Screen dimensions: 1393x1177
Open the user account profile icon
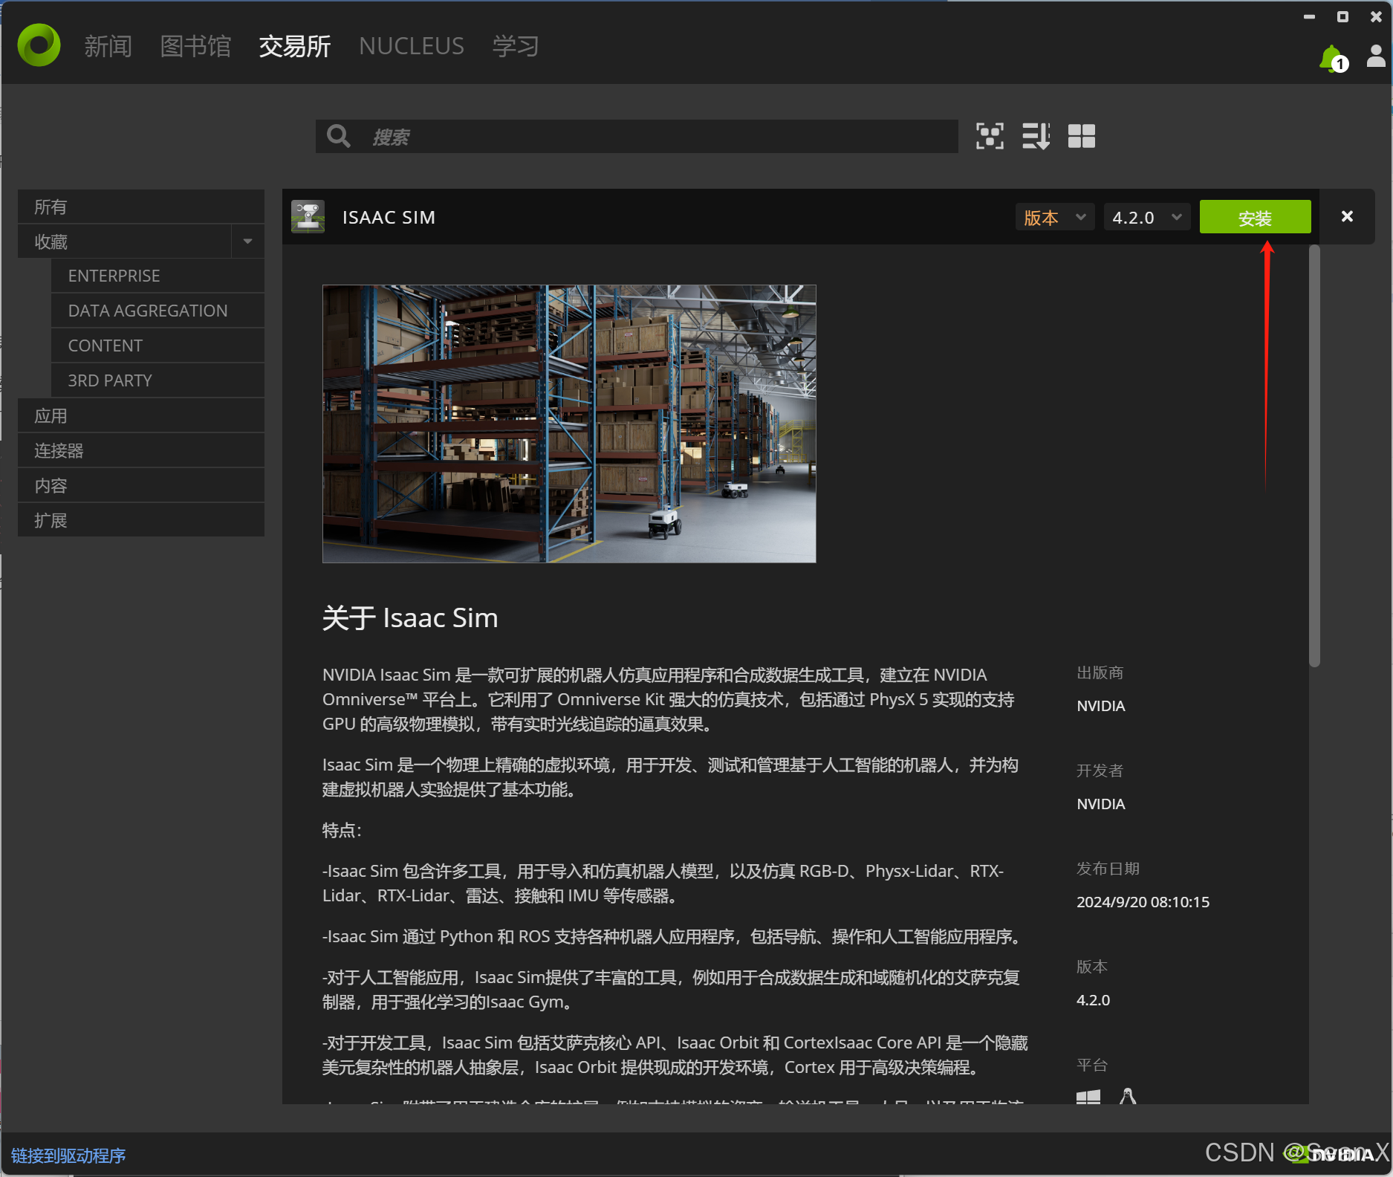[x=1376, y=56]
